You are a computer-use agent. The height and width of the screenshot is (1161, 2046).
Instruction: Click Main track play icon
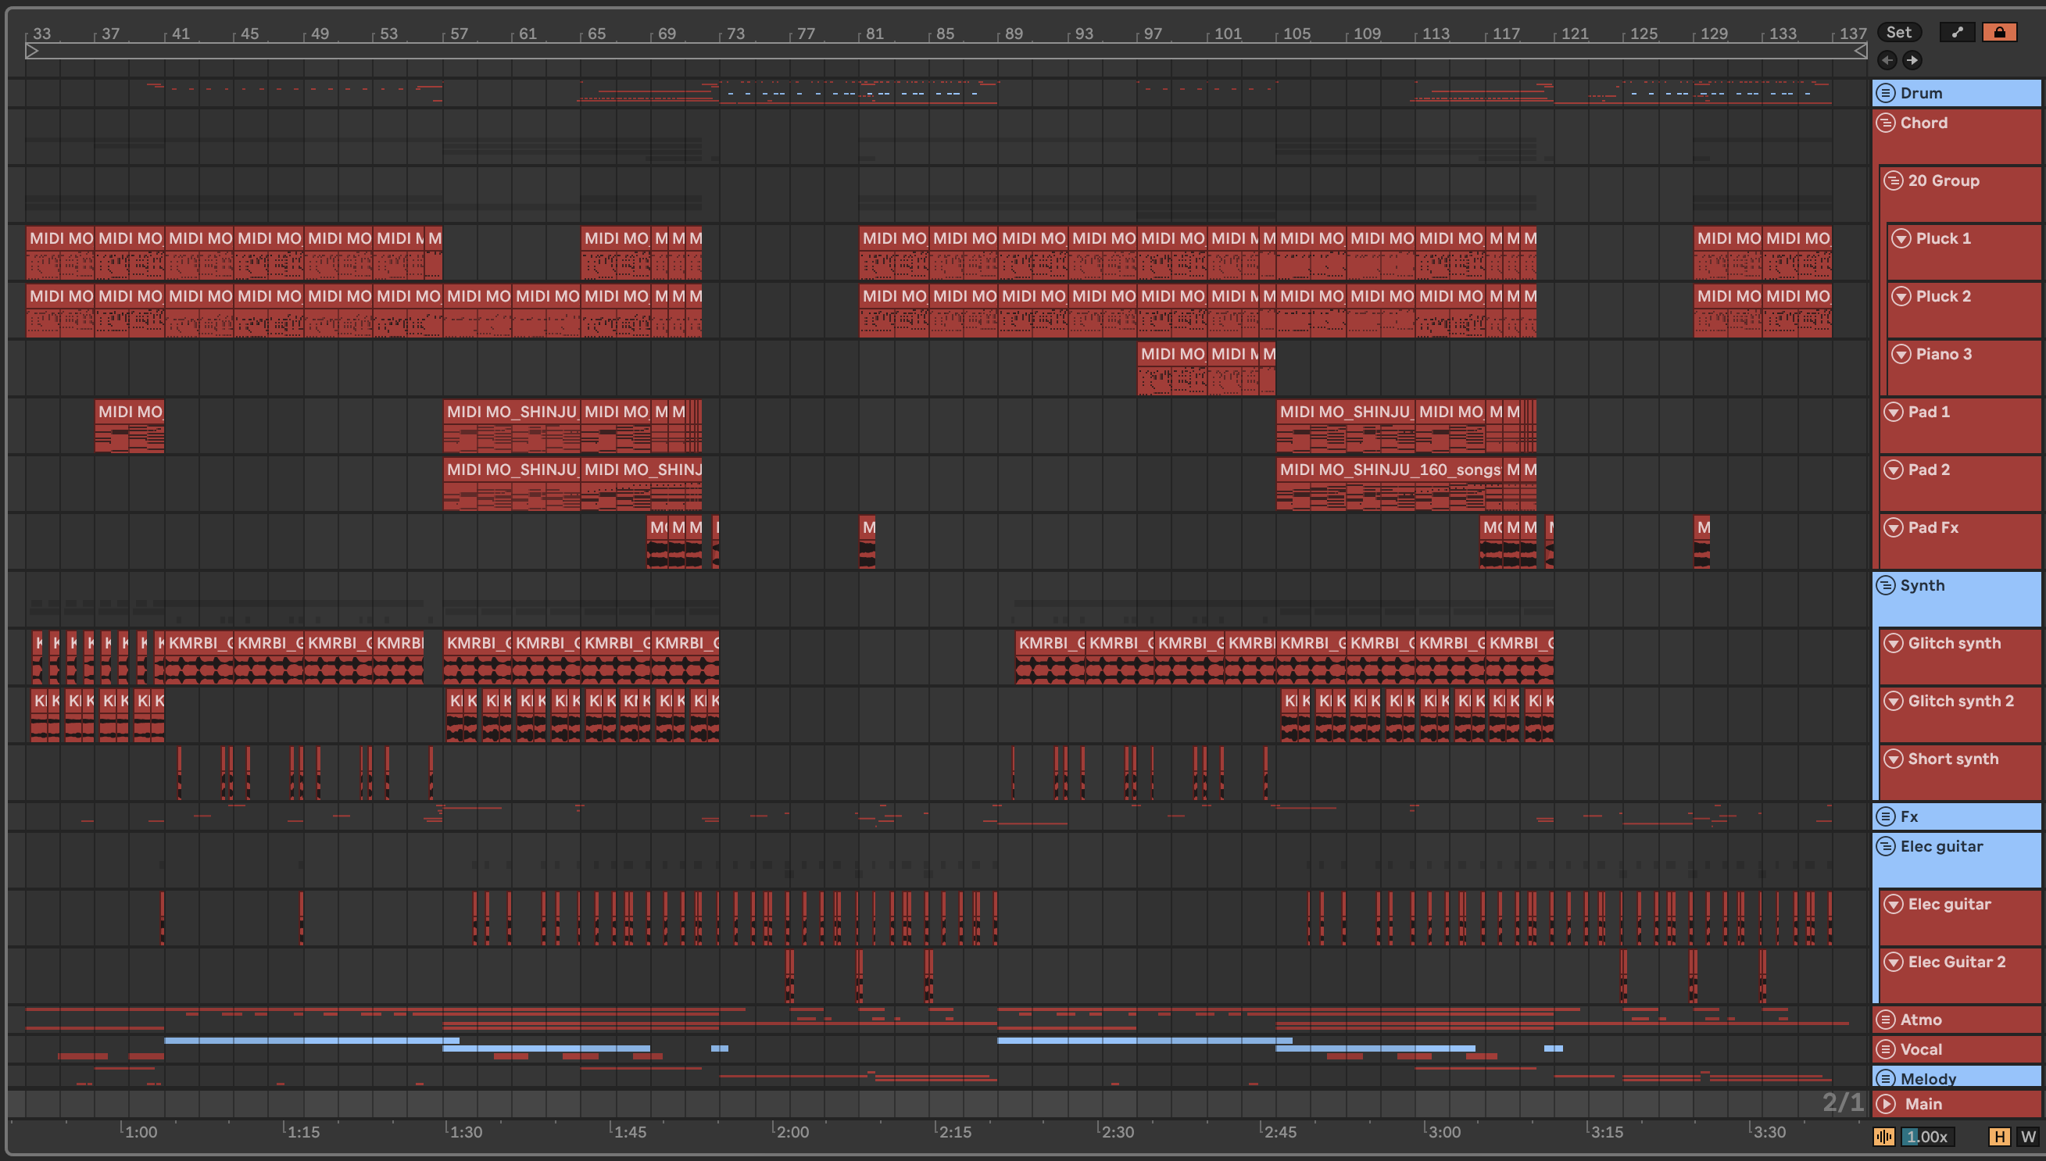1885,1104
